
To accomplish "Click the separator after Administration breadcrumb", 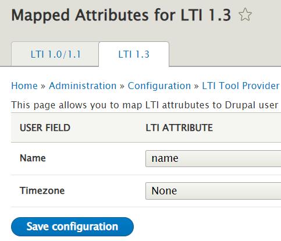I will click(122, 86).
